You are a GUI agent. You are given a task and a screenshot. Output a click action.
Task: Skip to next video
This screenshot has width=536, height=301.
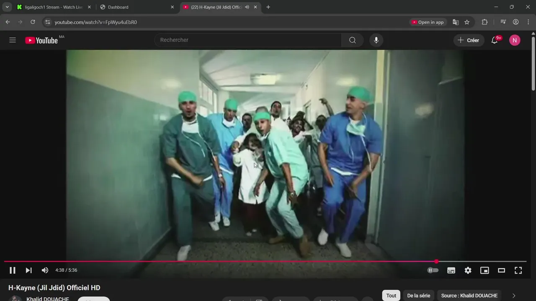[x=28, y=270]
